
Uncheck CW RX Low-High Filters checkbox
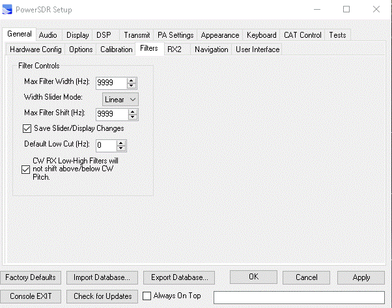(26, 169)
